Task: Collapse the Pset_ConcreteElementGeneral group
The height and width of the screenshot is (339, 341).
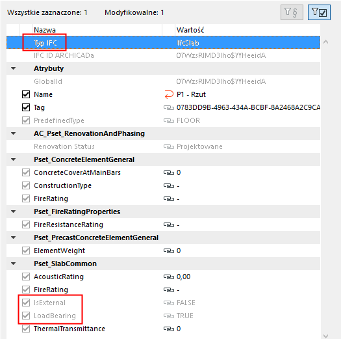Action: point(13,159)
